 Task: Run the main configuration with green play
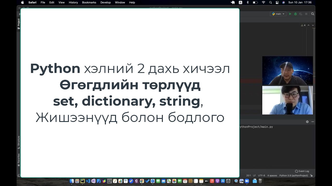click(290, 14)
